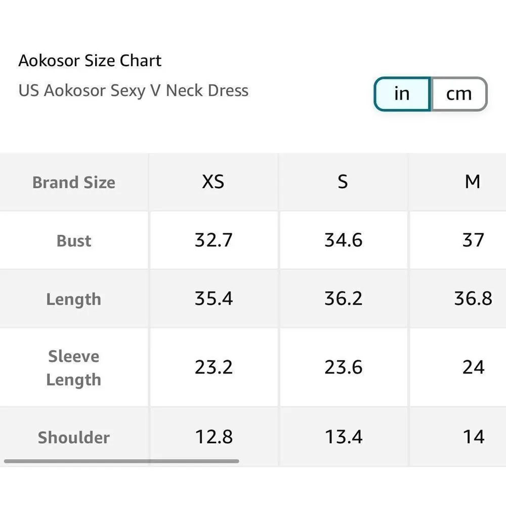Click the S bust measurement 34.6
Viewport: 506px width, 506px height.
pyautogui.click(x=343, y=240)
